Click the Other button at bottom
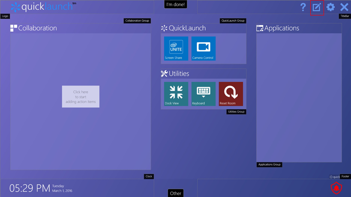The height and width of the screenshot is (197, 351). pos(176,193)
